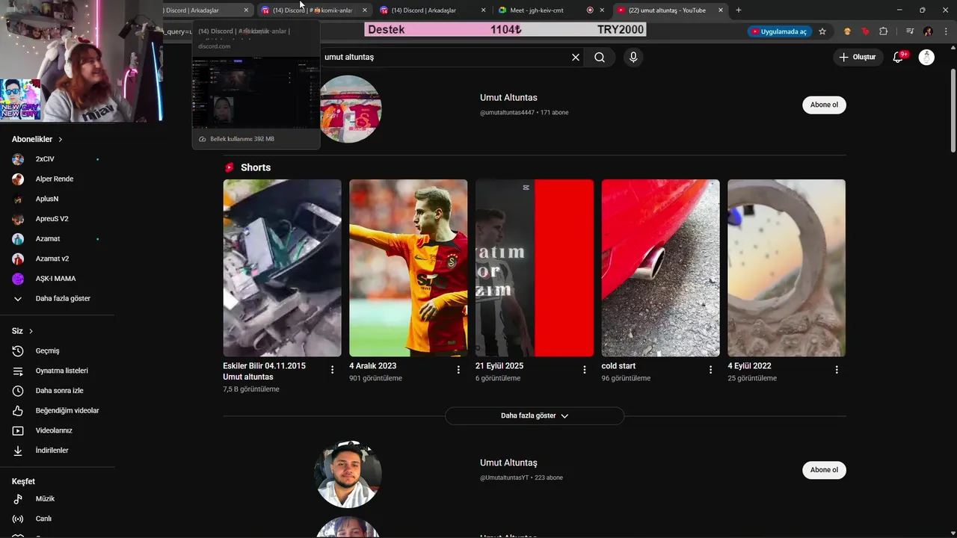The width and height of the screenshot is (957, 538).
Task: Open options for Eskiler Bilir short
Action: pyautogui.click(x=333, y=369)
